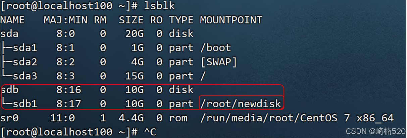Click the 4.4G size value
The height and width of the screenshot is (138, 407).
[x=131, y=118]
